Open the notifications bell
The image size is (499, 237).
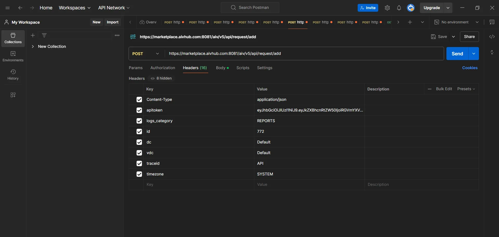[x=399, y=8]
